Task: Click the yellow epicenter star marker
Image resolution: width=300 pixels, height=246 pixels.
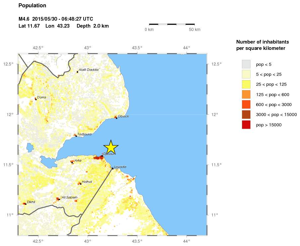Action: 111,147
